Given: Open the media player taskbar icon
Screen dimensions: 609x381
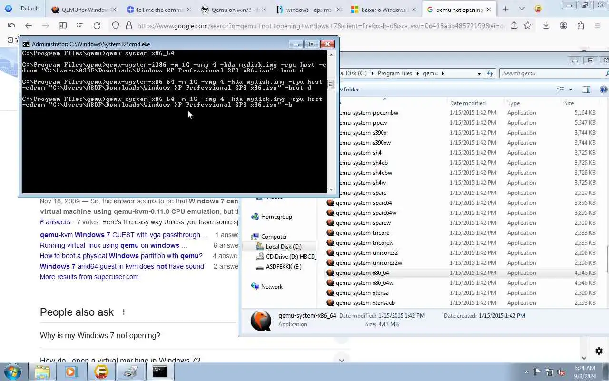Looking at the screenshot, I should [x=71, y=371].
